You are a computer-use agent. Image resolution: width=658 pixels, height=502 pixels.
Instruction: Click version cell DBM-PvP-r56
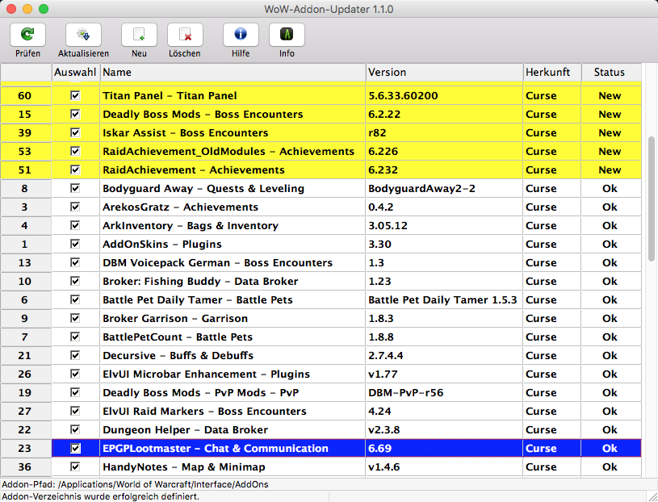point(444,392)
